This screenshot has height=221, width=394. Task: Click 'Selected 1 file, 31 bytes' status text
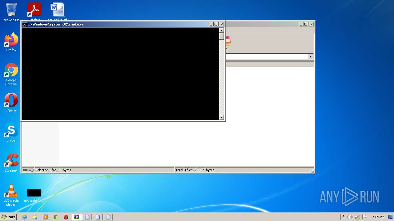[53, 170]
